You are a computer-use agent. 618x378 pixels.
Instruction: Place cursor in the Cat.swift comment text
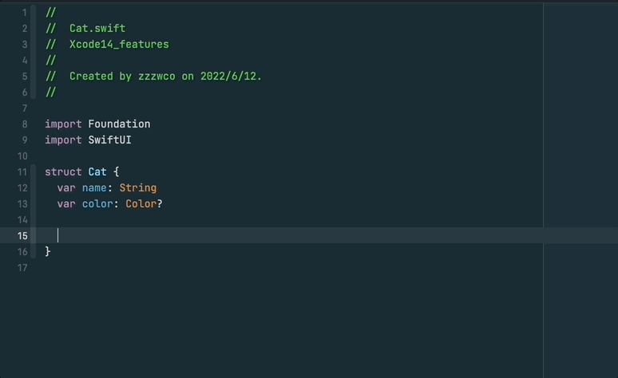97,29
